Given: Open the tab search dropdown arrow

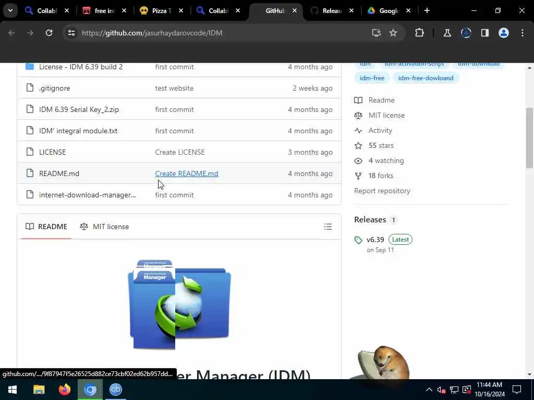Looking at the screenshot, I should tap(10, 10).
